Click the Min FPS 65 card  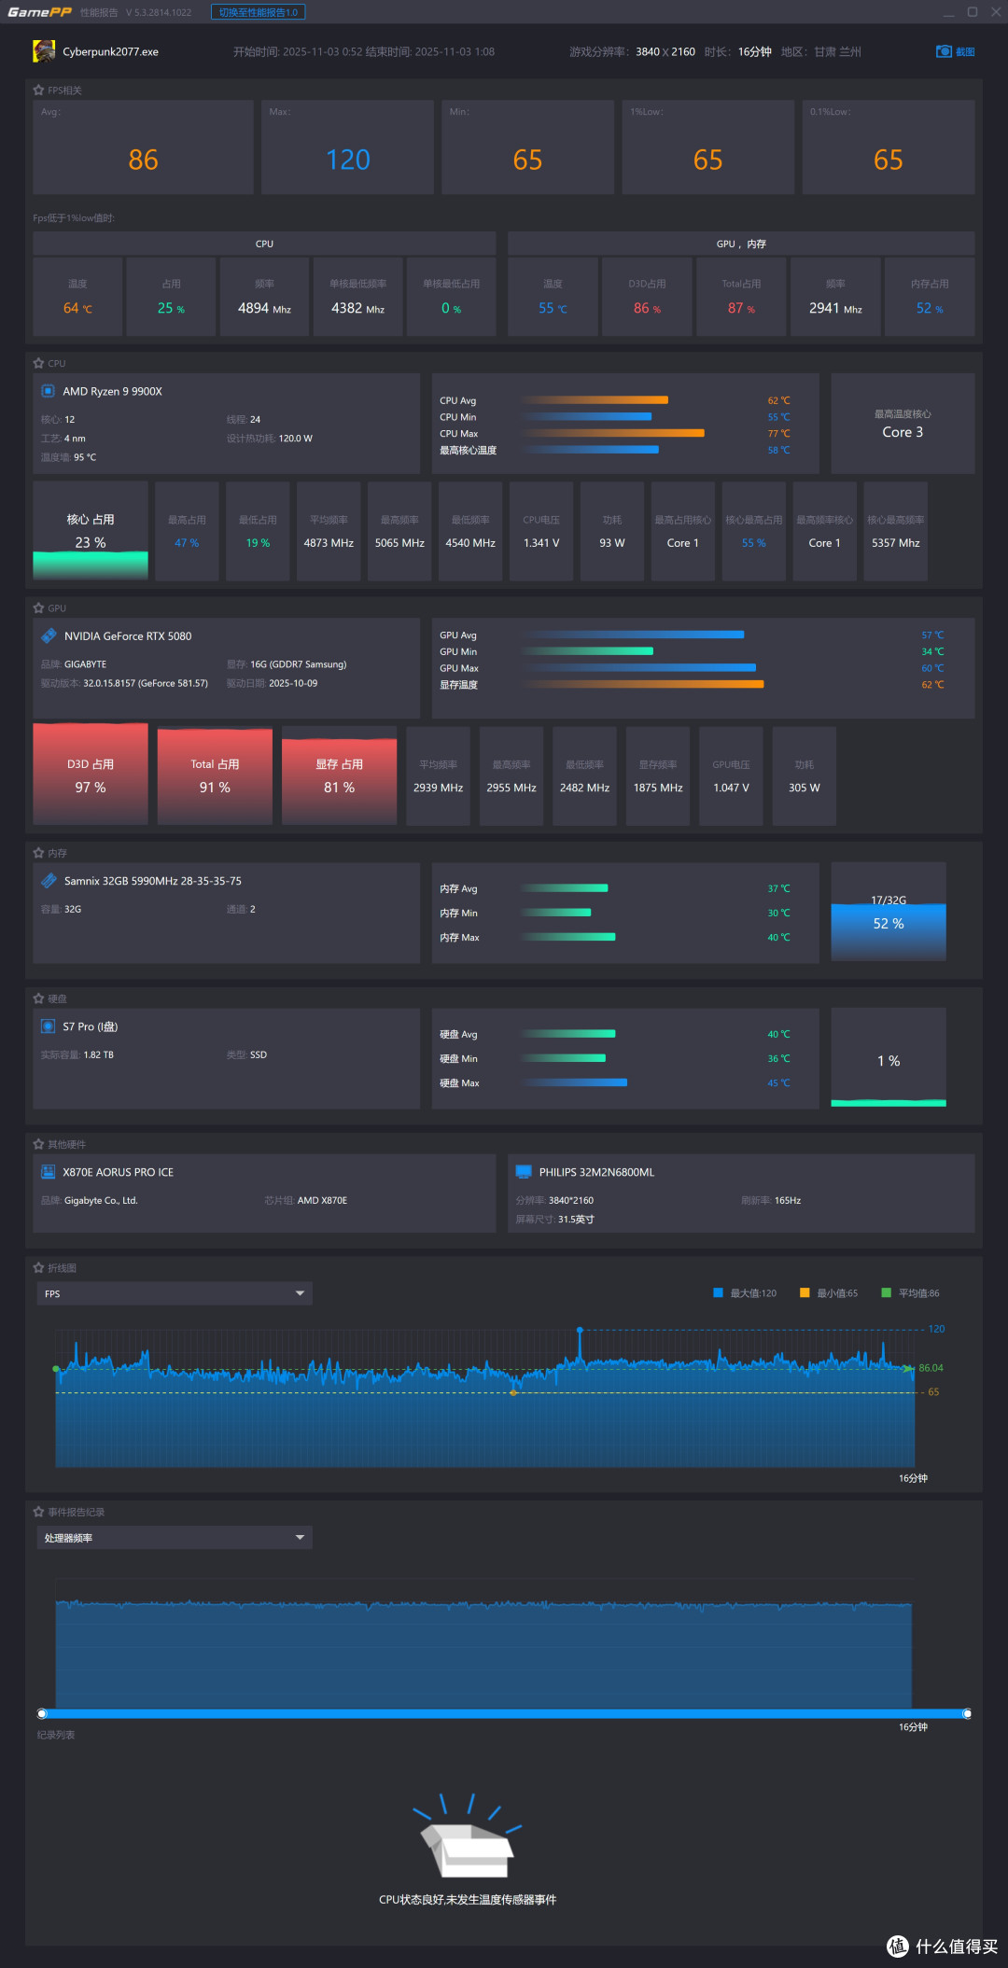click(x=527, y=147)
